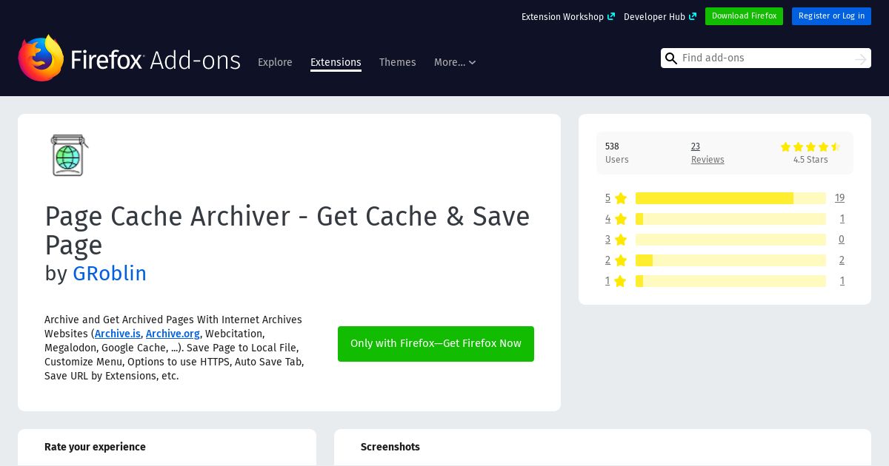Click Only with Firefox—Get Firefox Now button
Screen dimensions: 889x466
pyautogui.click(x=436, y=344)
